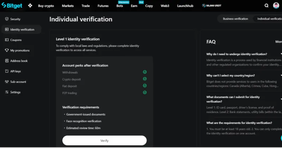Open the Earn menu

pos(134,6)
